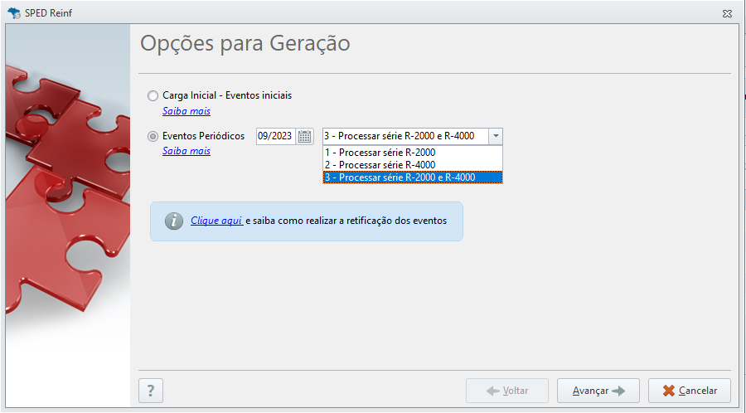Collapse the series combo box arrow
Screen dimensions: 746x413
[496, 136]
